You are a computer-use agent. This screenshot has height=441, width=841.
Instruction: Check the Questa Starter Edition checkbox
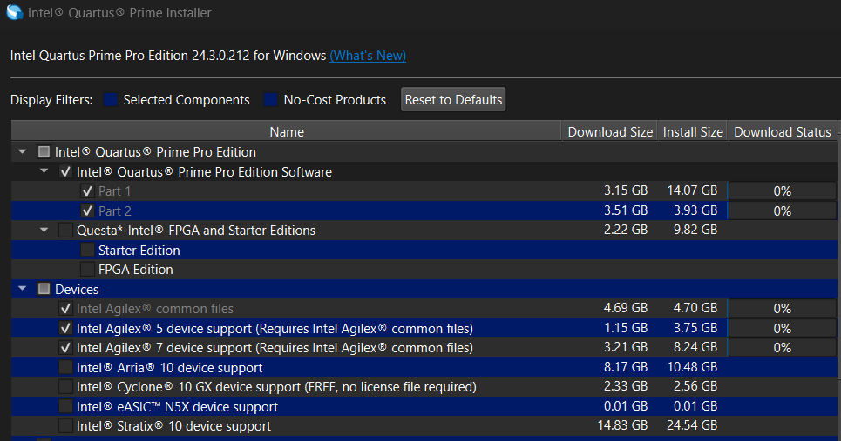[87, 251]
